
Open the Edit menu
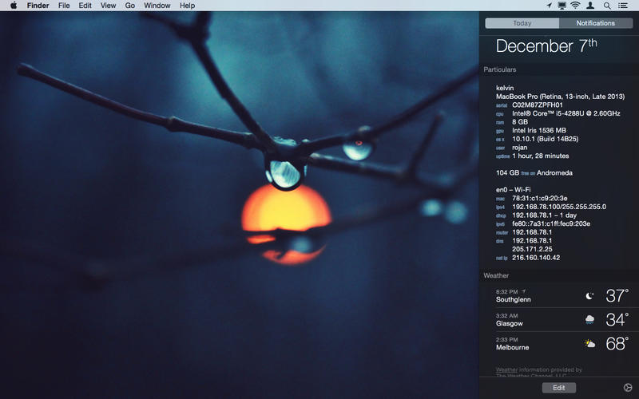85,6
